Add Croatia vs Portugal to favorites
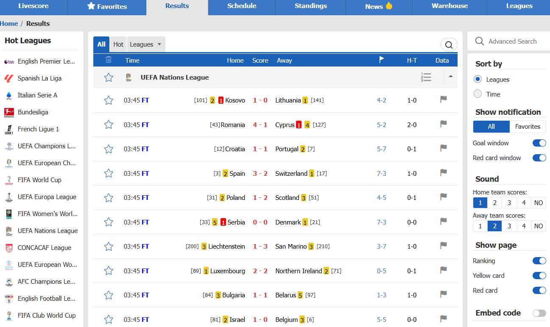The width and height of the screenshot is (550, 327). click(109, 149)
